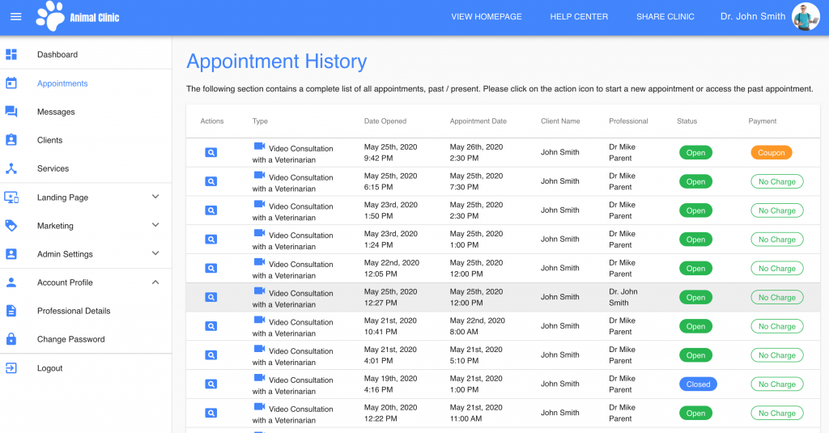Click the Professional Details document icon
Image resolution: width=829 pixels, height=433 pixels.
11,311
